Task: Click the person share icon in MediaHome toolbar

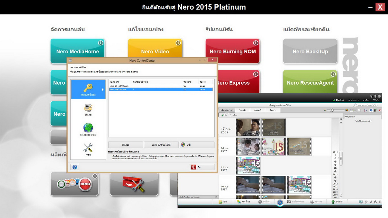Action: pyautogui.click(x=376, y=110)
